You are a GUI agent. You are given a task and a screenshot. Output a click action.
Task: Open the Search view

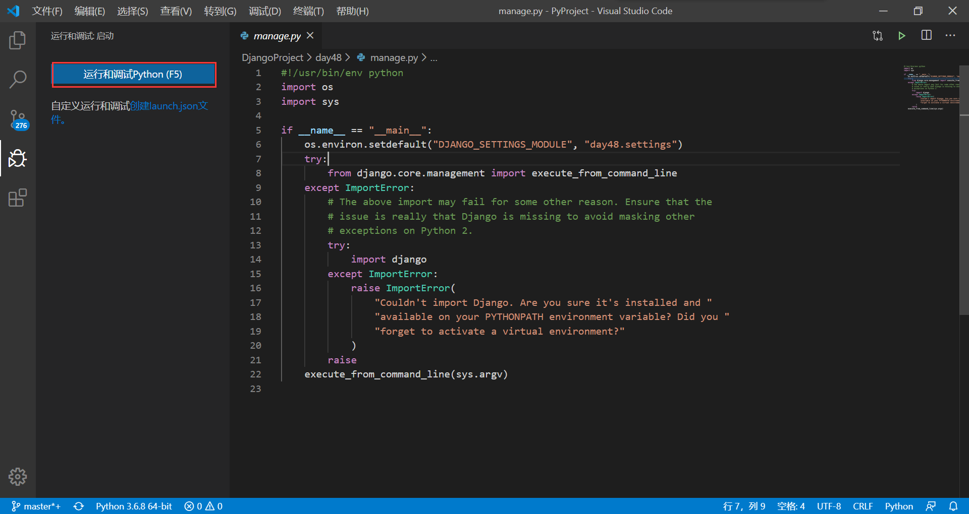18,79
